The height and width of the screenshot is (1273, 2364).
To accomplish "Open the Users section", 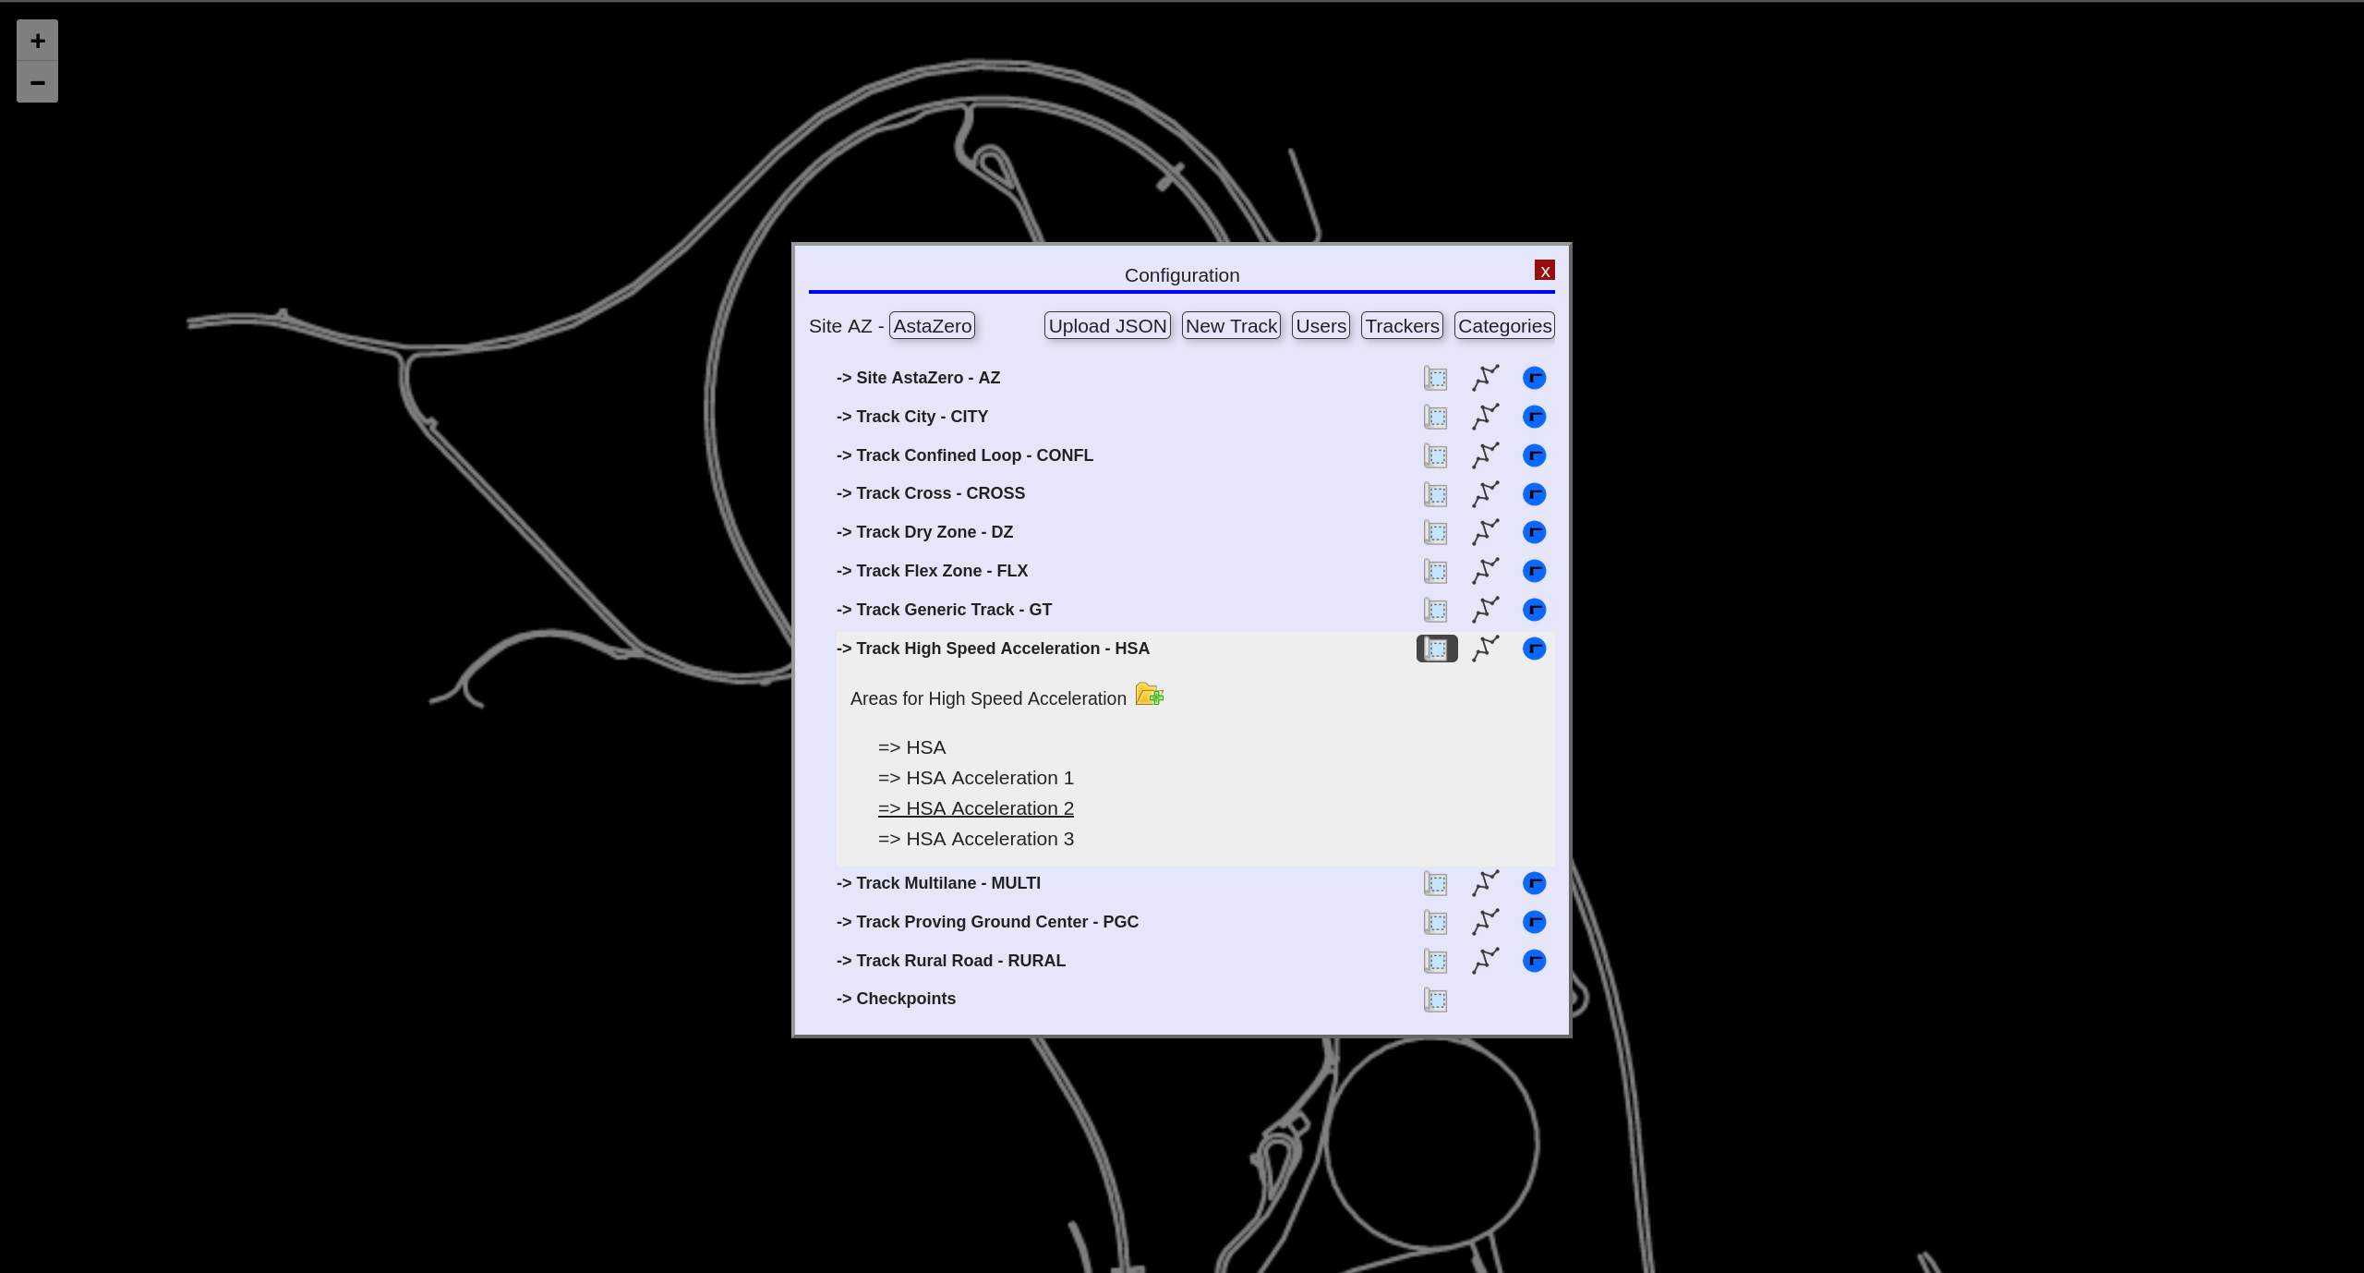I will (x=1321, y=326).
